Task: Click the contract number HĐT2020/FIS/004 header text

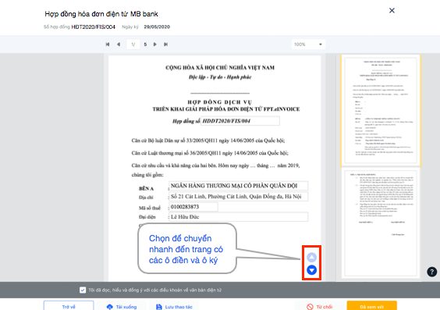Action: click(x=93, y=27)
